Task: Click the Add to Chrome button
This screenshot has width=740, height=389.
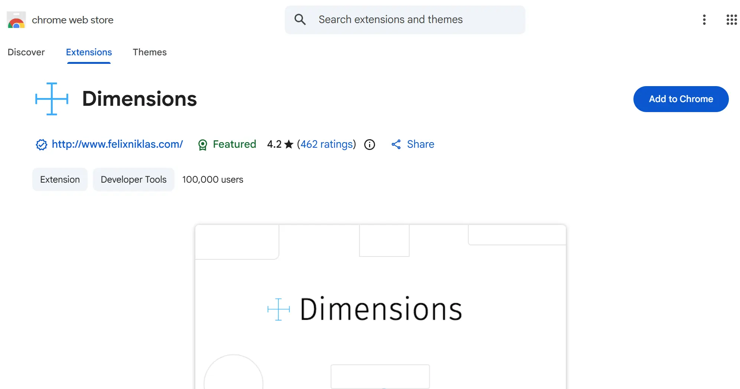Action: [x=681, y=99]
